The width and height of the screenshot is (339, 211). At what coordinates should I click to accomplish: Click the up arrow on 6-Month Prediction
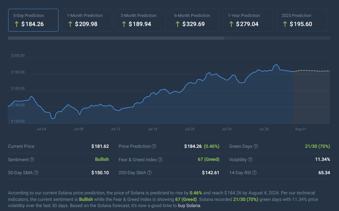pos(178,24)
